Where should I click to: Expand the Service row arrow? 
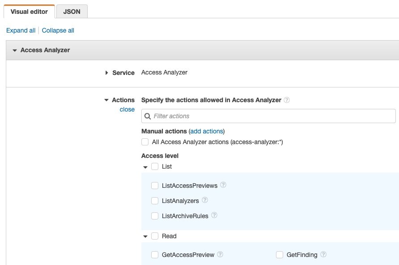[106, 73]
